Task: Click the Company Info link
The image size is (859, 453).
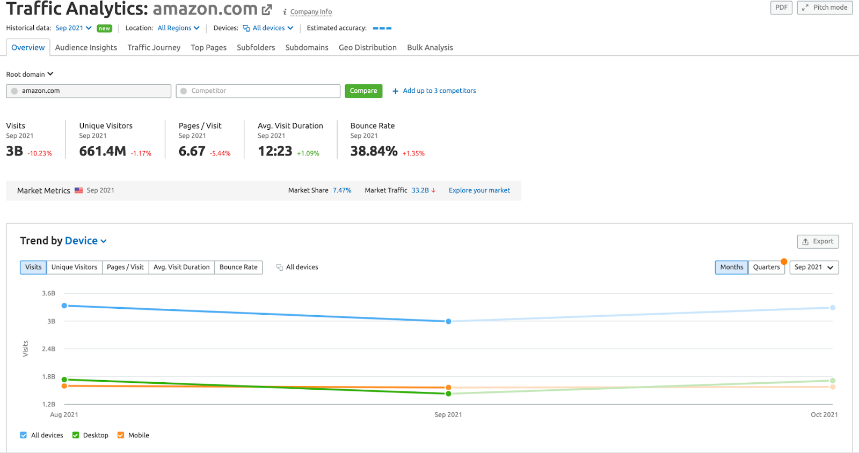Action: [311, 12]
